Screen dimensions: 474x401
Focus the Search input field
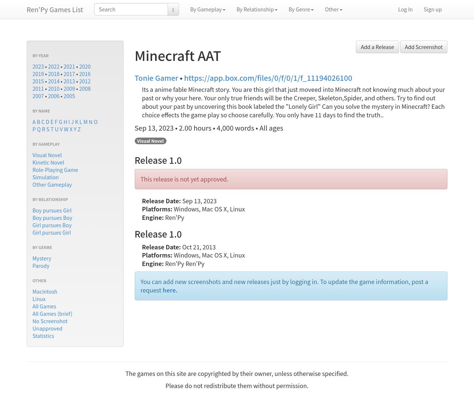tap(131, 10)
